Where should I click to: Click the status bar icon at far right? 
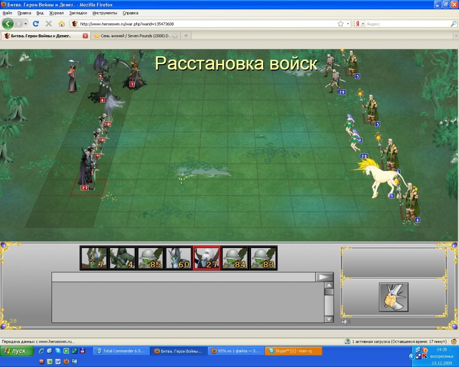(454, 342)
